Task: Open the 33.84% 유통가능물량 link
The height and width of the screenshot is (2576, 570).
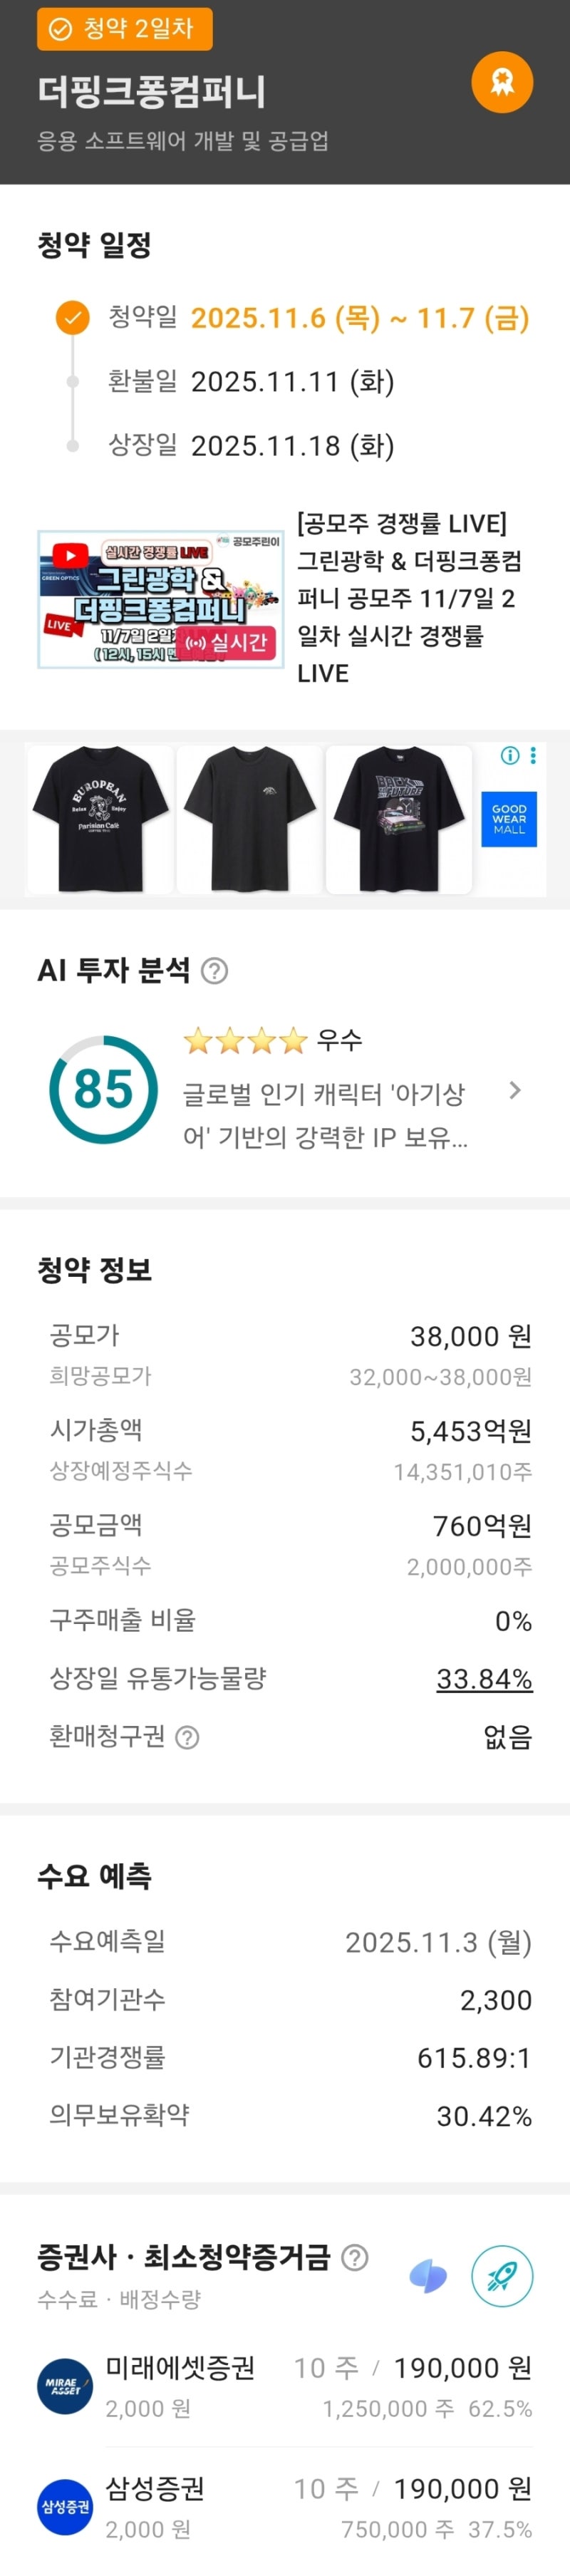Action: [x=484, y=1679]
